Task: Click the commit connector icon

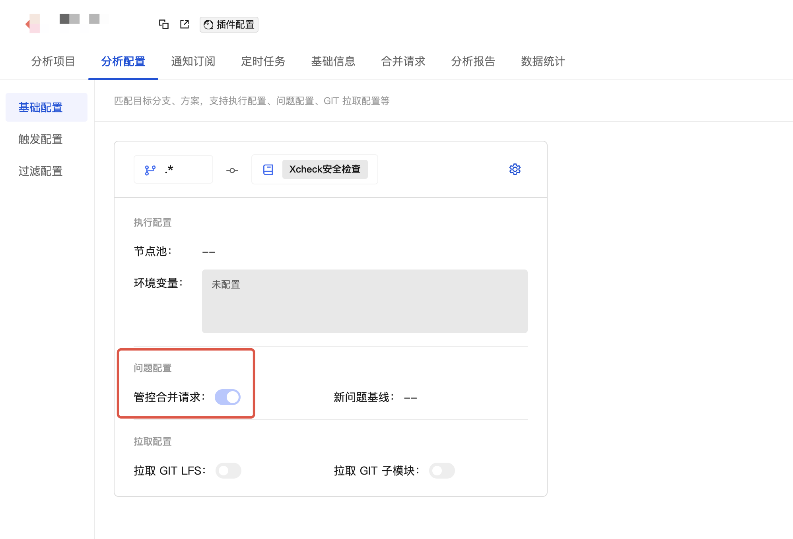Action: [232, 171]
